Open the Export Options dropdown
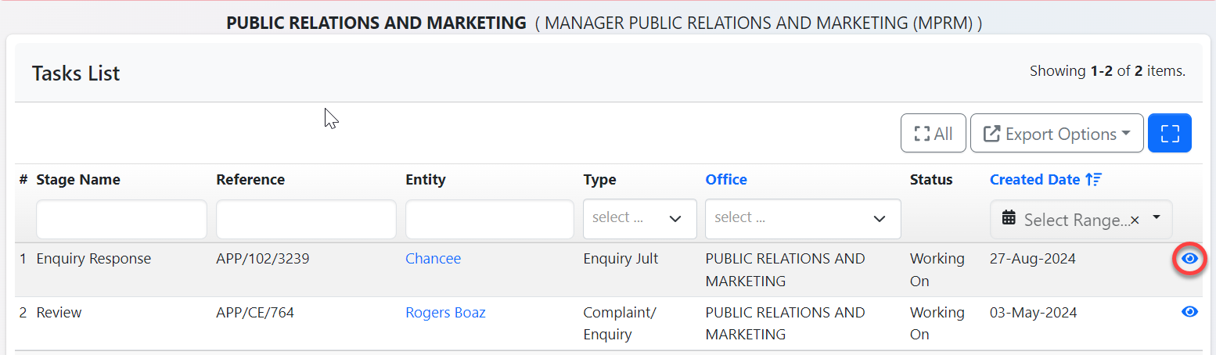1216x355 pixels. click(x=1056, y=134)
